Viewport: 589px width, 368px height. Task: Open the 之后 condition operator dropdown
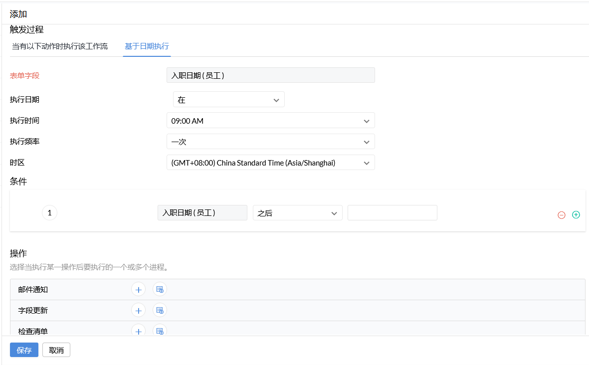coord(297,213)
